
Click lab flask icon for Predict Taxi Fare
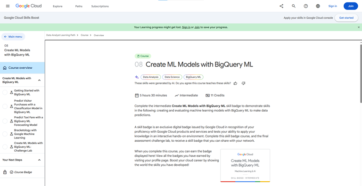pyautogui.click(x=11, y=121)
